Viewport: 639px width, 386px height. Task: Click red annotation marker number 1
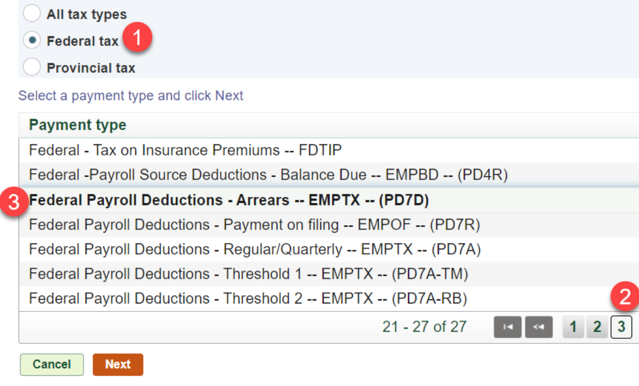point(138,39)
